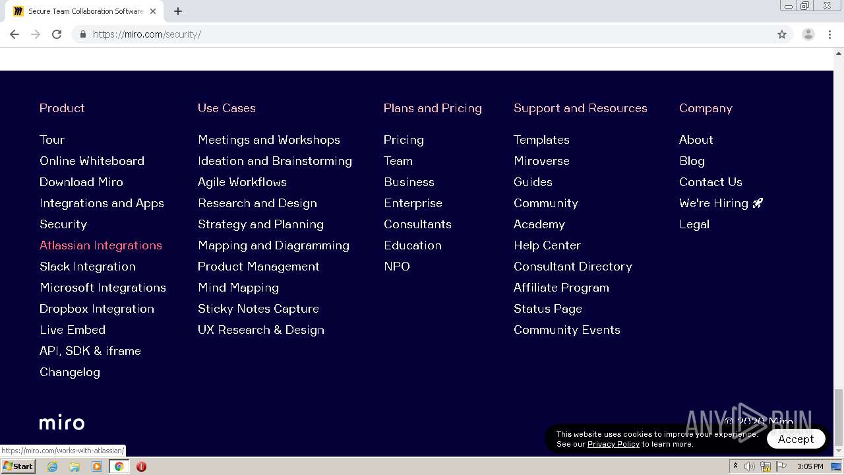Open the Legal link
The image size is (844, 475).
point(694,224)
